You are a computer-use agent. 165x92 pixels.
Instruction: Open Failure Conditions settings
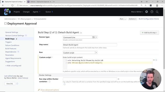(12, 45)
